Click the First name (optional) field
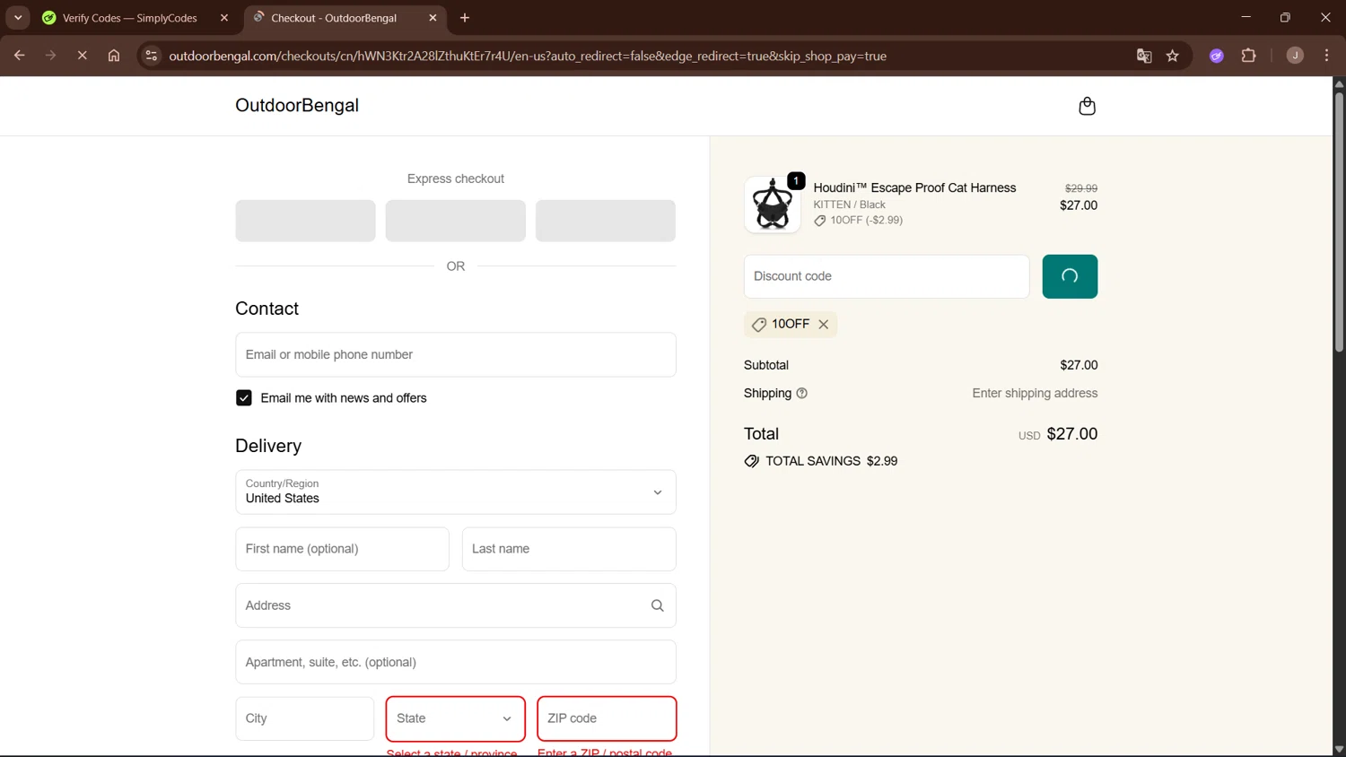 click(x=342, y=549)
